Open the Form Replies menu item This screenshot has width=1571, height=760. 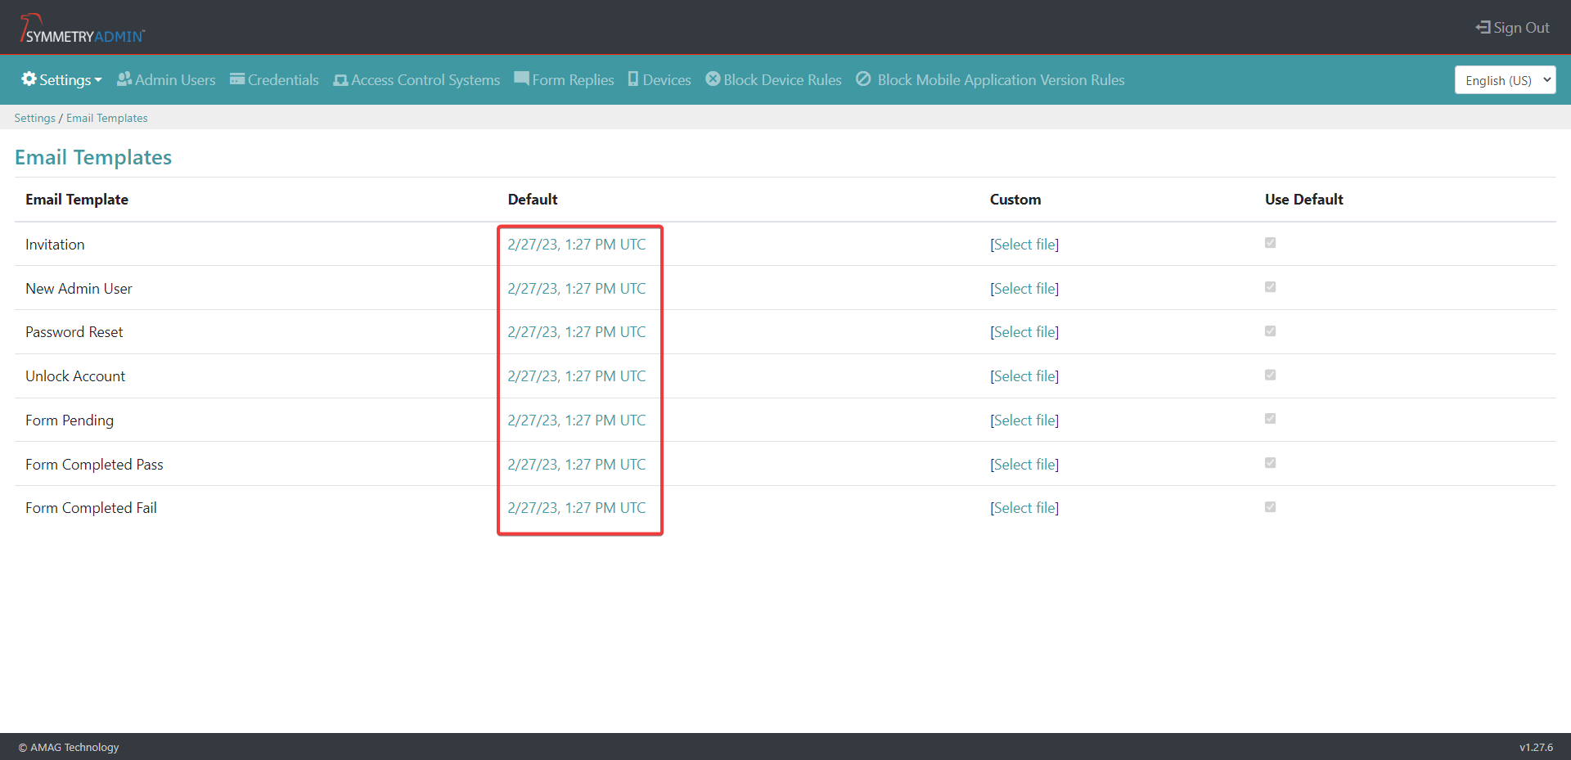[x=564, y=79]
